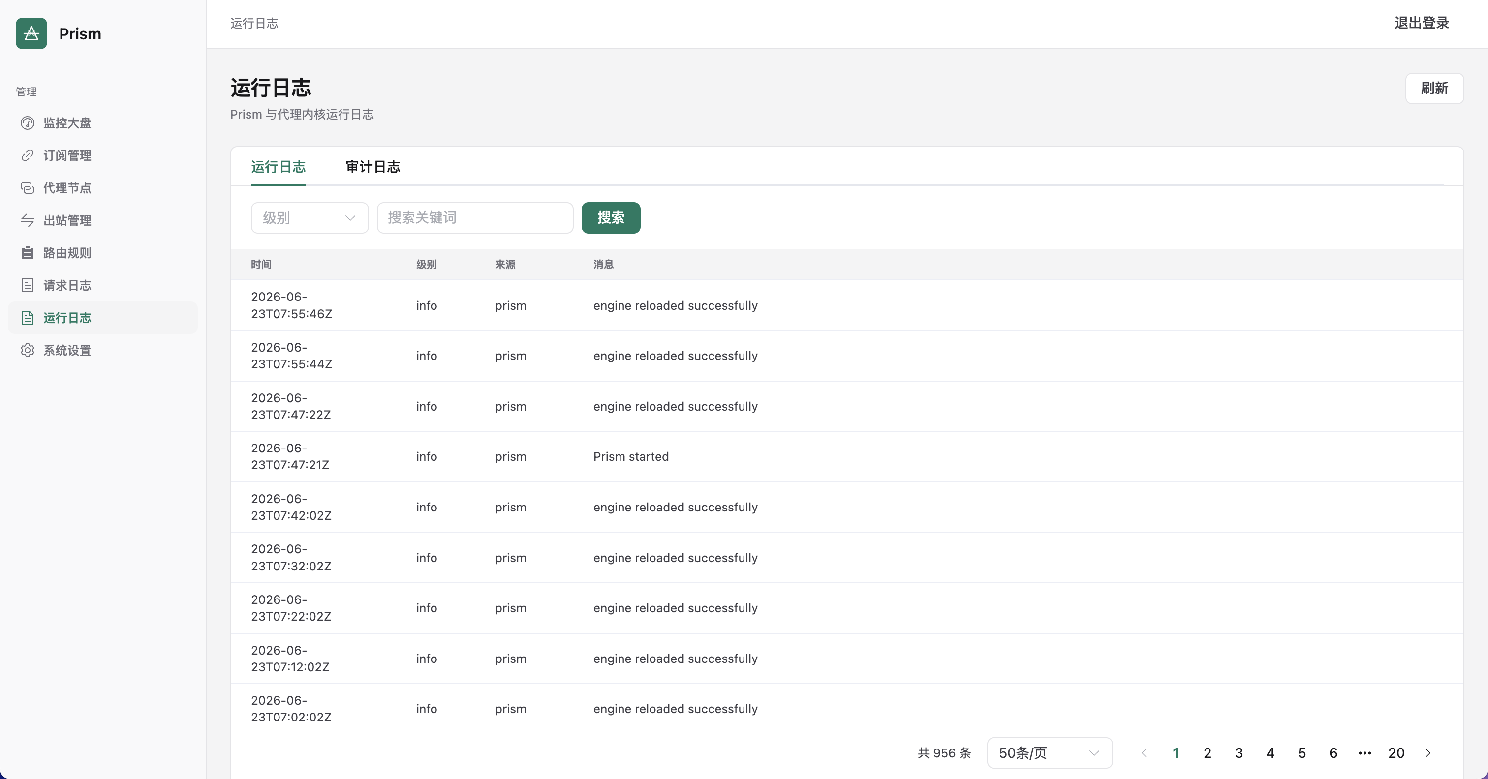Viewport: 1488px width, 779px height.
Task: Go to page 2
Action: 1207,753
